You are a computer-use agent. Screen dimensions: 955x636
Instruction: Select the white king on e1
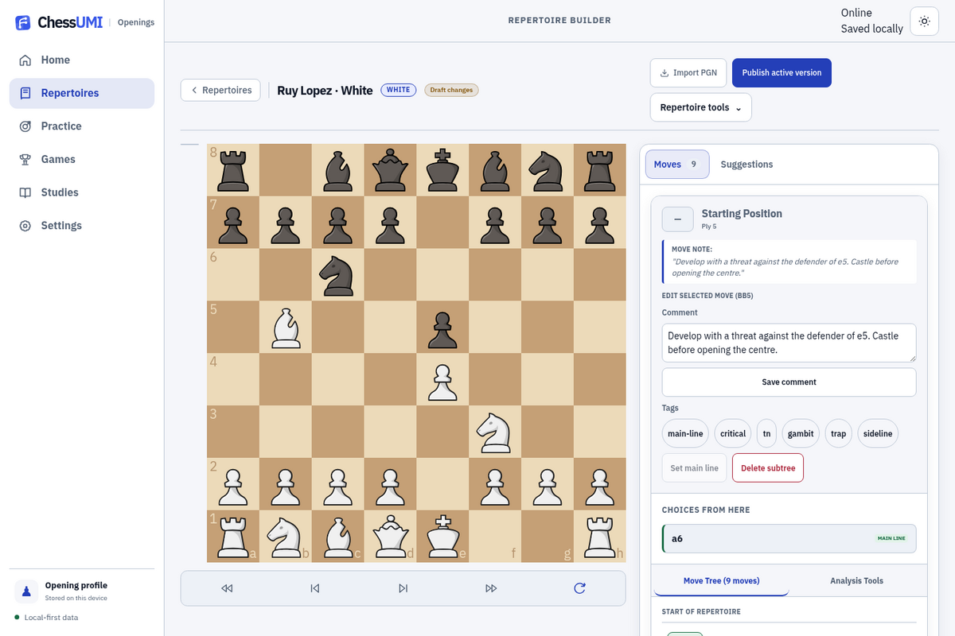click(x=442, y=536)
